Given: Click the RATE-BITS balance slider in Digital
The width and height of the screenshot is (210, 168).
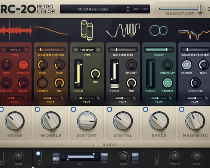Looking at the screenshot, I should pyautogui.click(x=123, y=50).
